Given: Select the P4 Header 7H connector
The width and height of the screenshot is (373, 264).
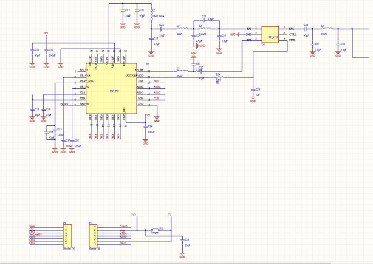Looking at the screenshot, I should point(93,235).
